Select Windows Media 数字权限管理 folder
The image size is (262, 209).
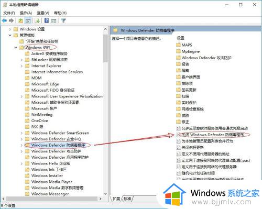(57, 188)
